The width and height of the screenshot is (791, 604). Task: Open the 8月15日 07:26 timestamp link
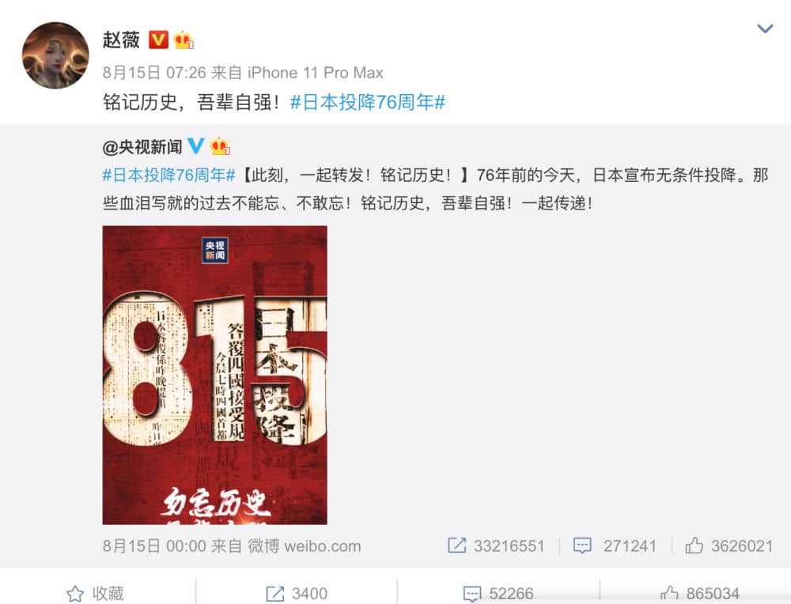coord(154,73)
